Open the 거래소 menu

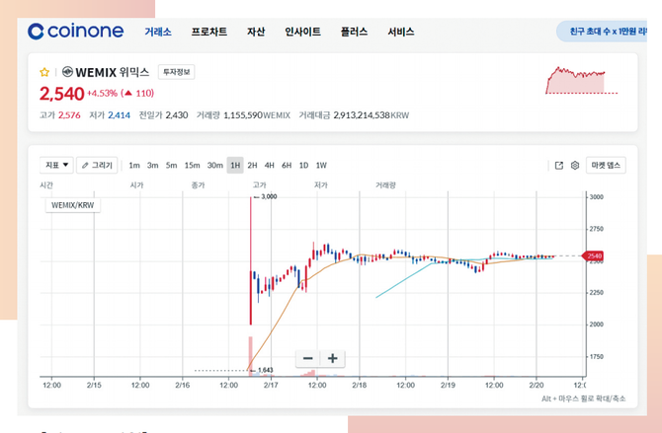pos(158,32)
